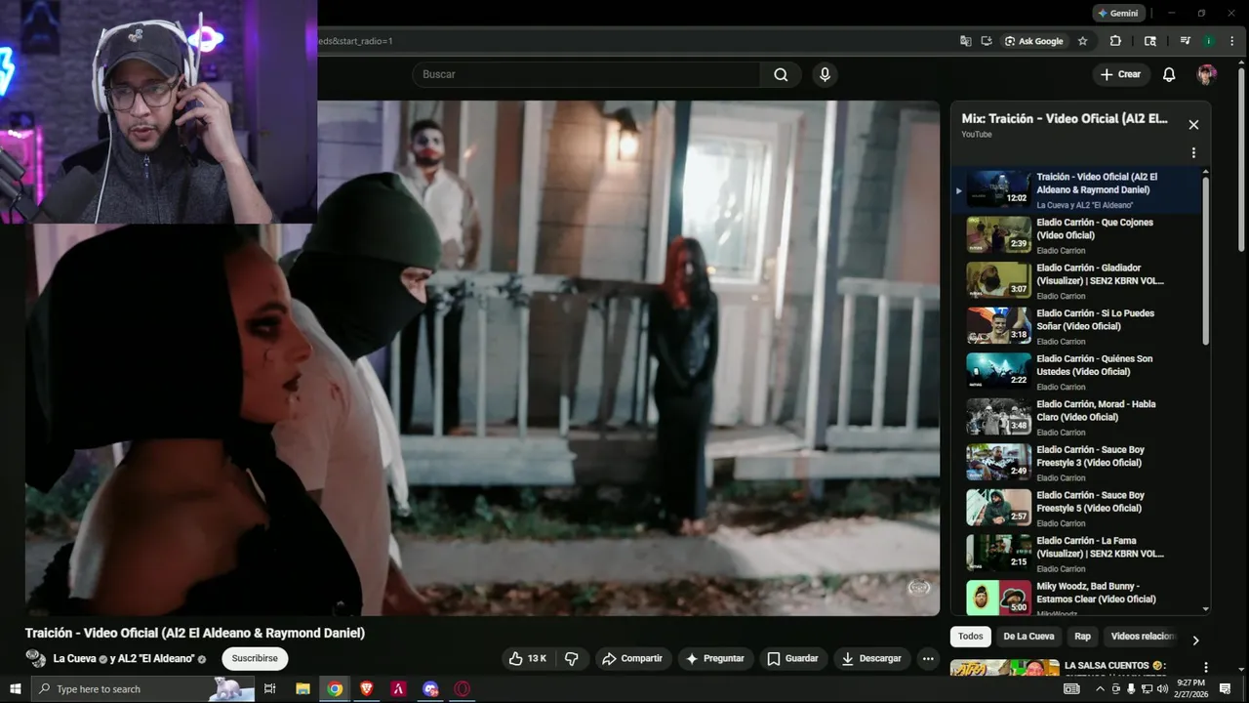The width and height of the screenshot is (1249, 703).
Task: Open Chrome profile green avatar
Action: pyautogui.click(x=1209, y=41)
